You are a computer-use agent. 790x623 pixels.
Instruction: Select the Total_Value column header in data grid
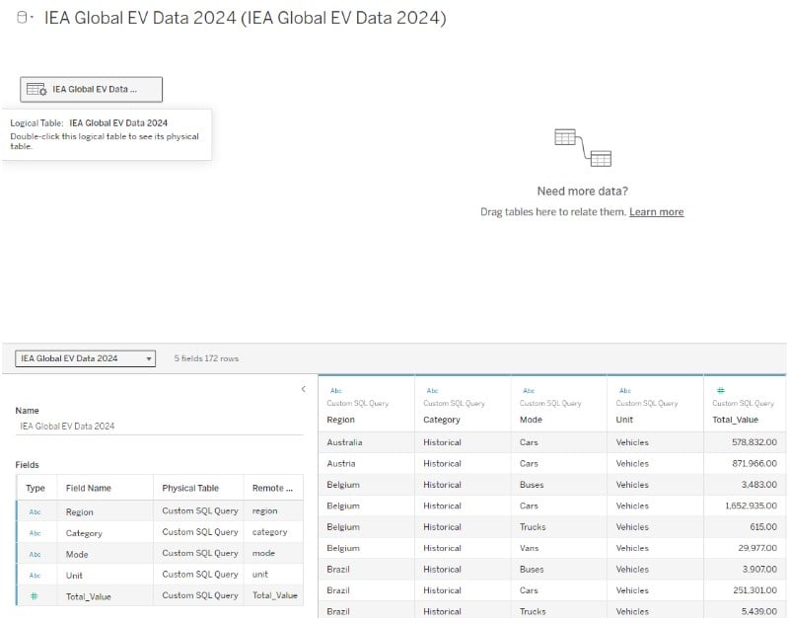click(735, 420)
